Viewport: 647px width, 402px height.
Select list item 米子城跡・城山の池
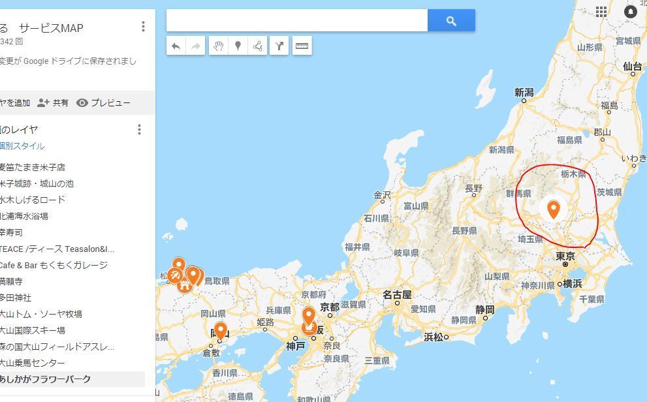point(37,183)
